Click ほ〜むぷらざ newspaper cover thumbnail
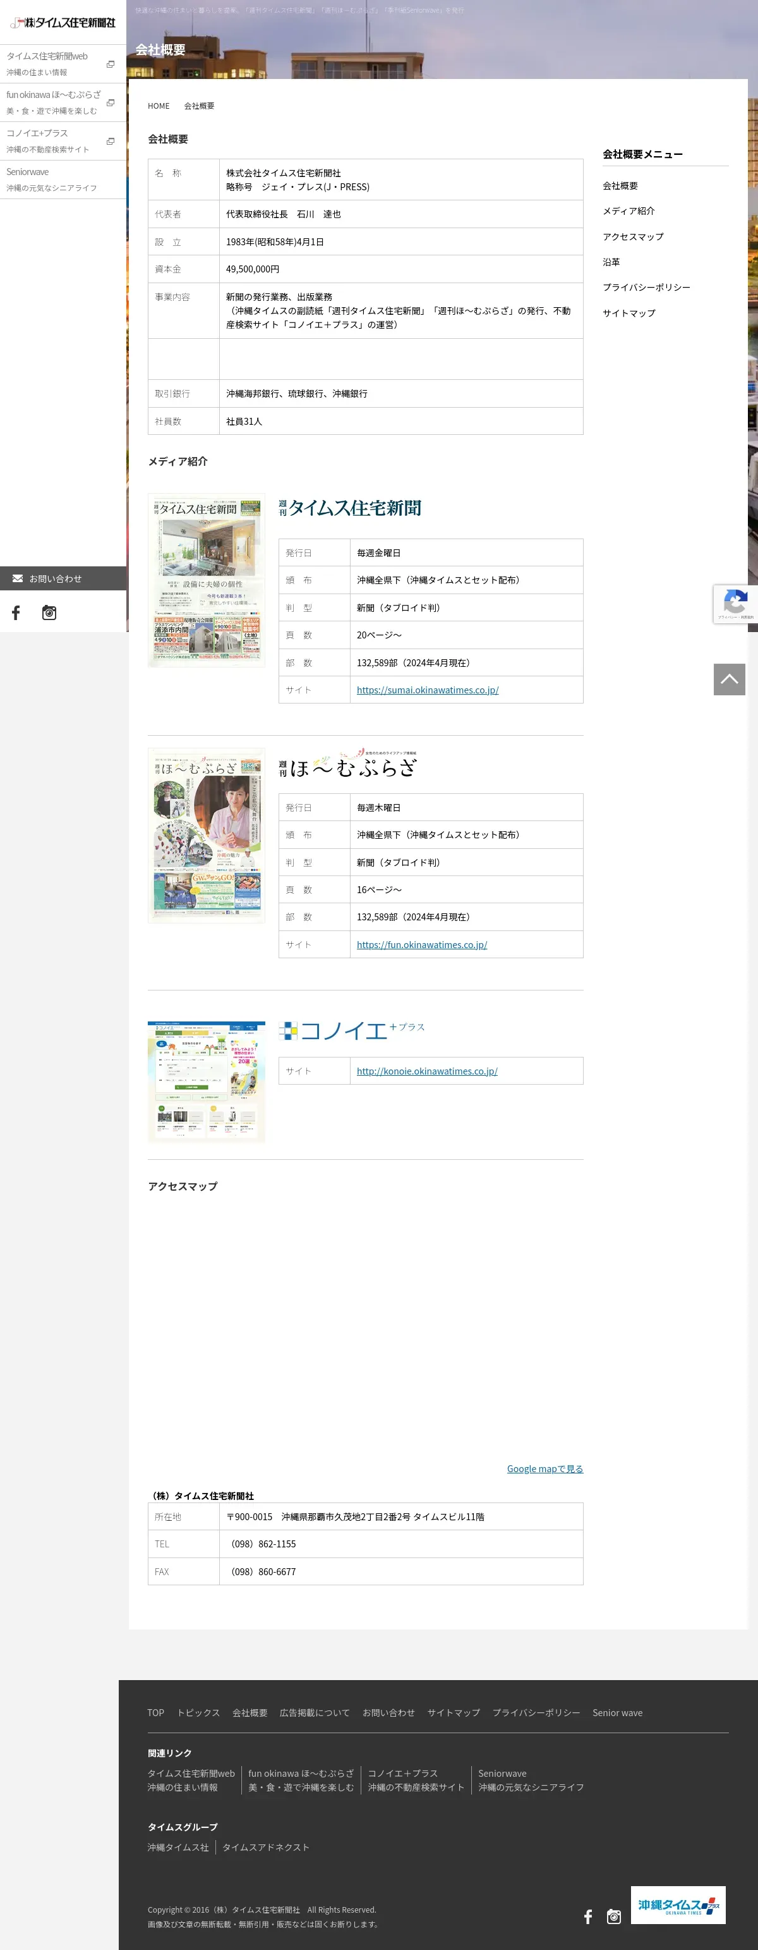The image size is (758, 1950). tap(207, 836)
